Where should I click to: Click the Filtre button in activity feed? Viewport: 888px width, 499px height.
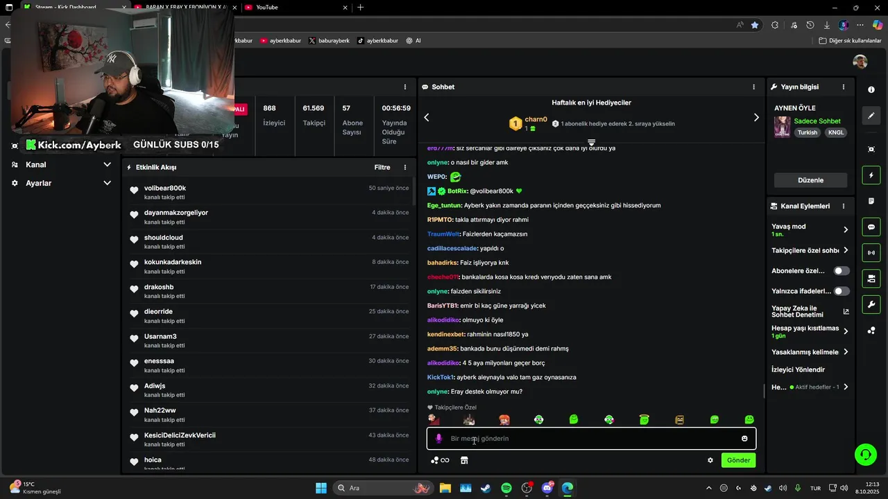pos(382,168)
